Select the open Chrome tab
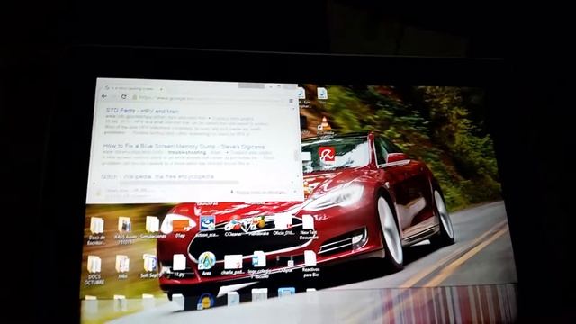Image resolution: width=576 pixels, height=324 pixels. (x=132, y=88)
